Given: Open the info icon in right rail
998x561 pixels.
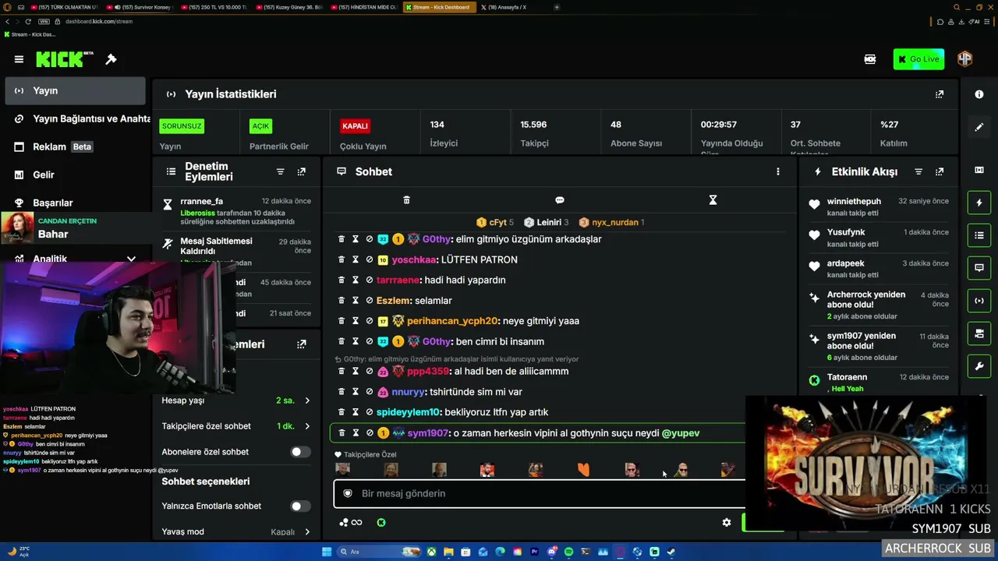Looking at the screenshot, I should point(979,94).
